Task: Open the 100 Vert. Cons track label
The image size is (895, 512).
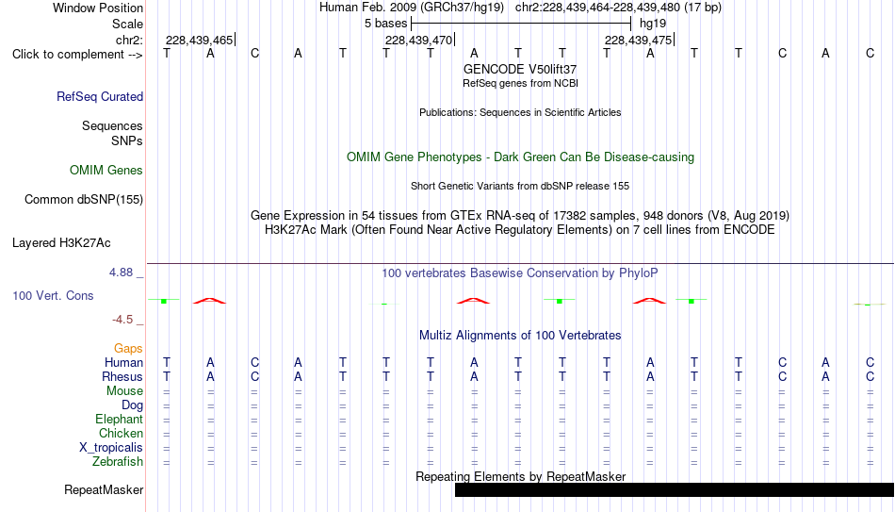Action: click(x=53, y=295)
